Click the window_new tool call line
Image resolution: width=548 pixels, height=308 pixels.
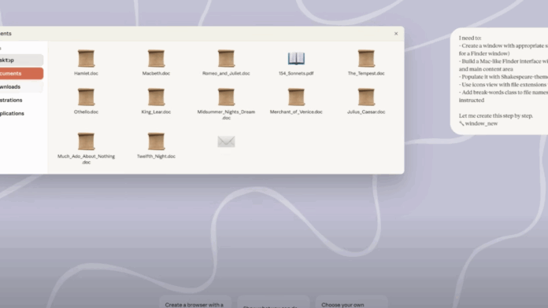click(x=479, y=123)
